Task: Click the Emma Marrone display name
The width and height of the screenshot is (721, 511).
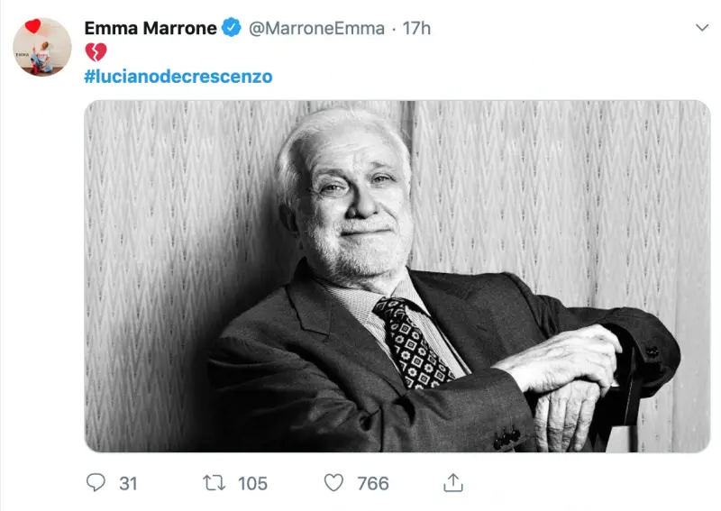Action: pyautogui.click(x=151, y=28)
